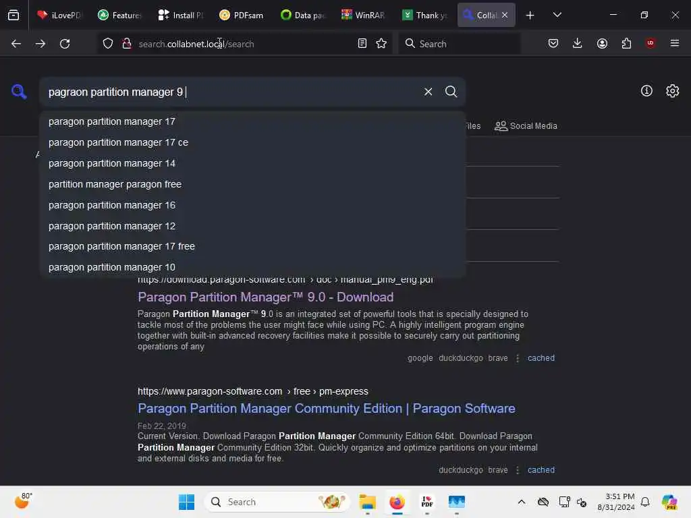
Task: Show hidden system tray icons
Action: pos(522,502)
